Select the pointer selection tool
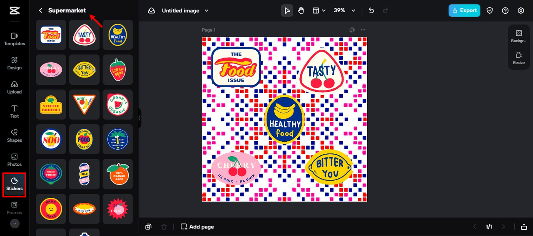The image size is (533, 236). tap(287, 10)
